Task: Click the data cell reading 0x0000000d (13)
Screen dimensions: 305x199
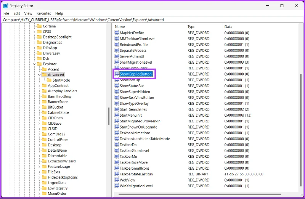Action: pyautogui.click(x=238, y=115)
